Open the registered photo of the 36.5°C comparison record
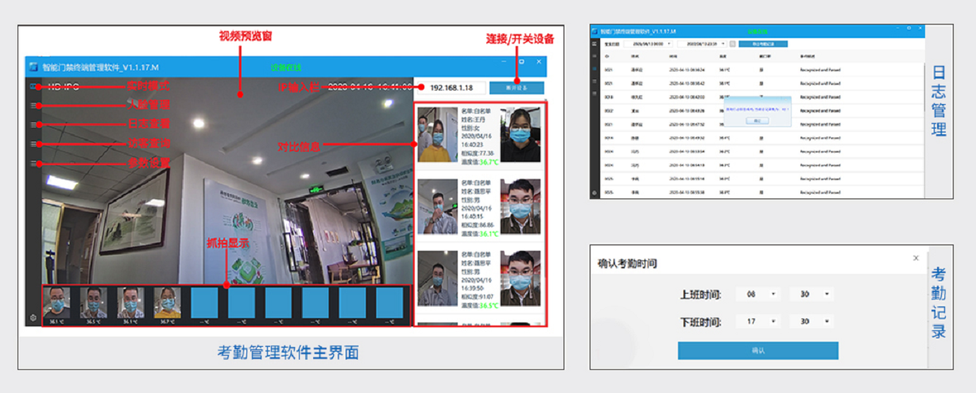Screen dimensions: 976x393 click(x=521, y=278)
